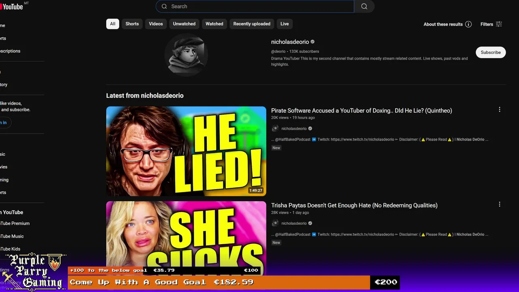Click channel name under Pirate Software video
Viewport: 519px width, 292px height.
[x=294, y=129]
